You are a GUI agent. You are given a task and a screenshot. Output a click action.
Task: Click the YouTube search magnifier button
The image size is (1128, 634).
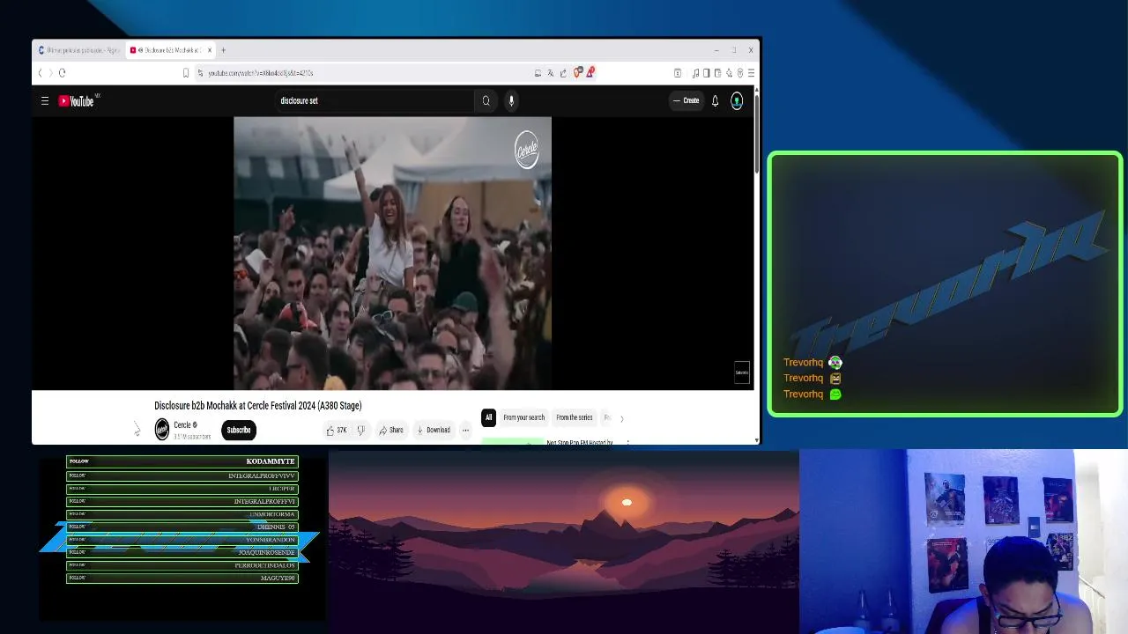tap(486, 100)
